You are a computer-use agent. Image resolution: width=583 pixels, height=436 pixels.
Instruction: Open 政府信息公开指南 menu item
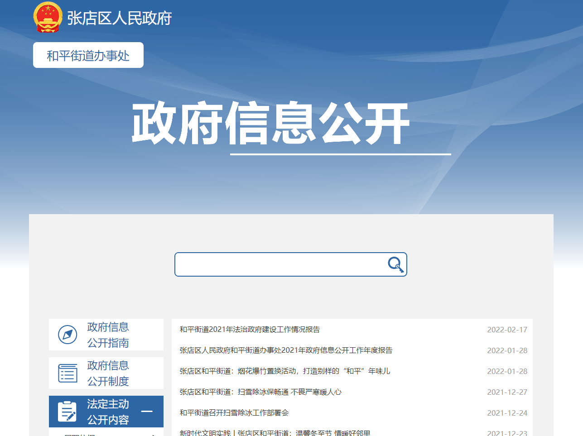(108, 335)
